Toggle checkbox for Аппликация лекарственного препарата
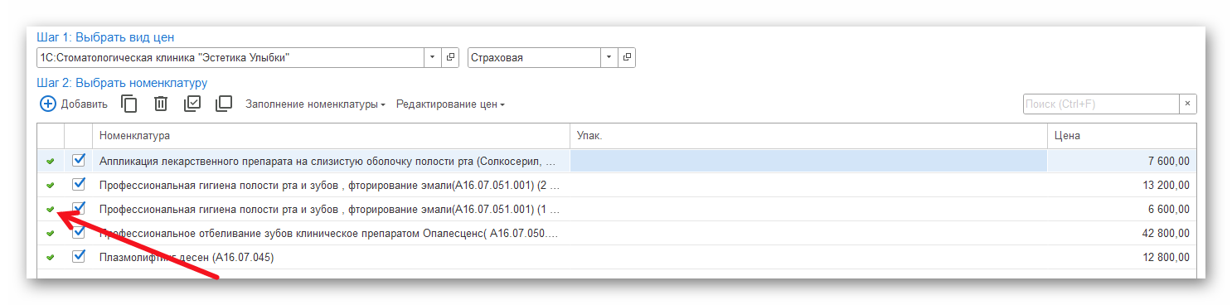1232x305 pixels. [79, 160]
